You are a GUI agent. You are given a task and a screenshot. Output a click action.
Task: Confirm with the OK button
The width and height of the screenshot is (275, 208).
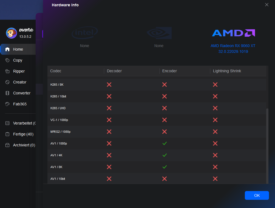[257, 195]
